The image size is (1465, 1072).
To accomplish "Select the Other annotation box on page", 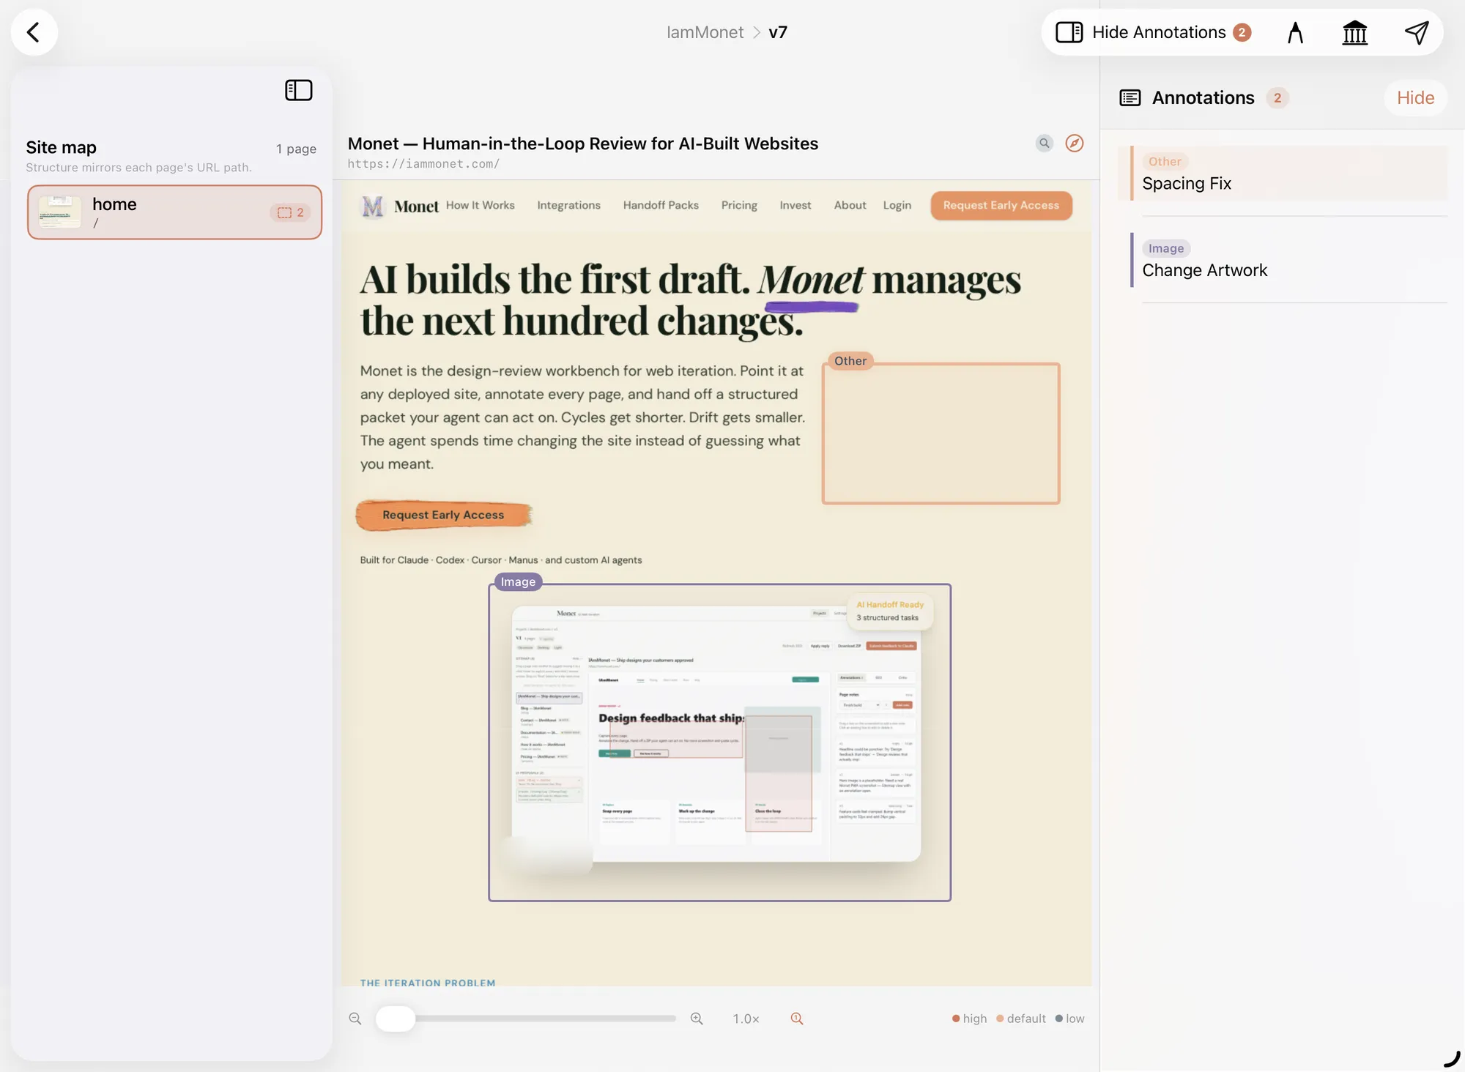I will tap(941, 433).
